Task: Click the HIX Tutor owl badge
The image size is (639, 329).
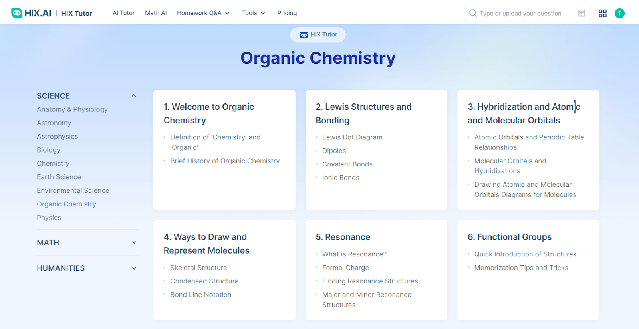Action: click(318, 35)
